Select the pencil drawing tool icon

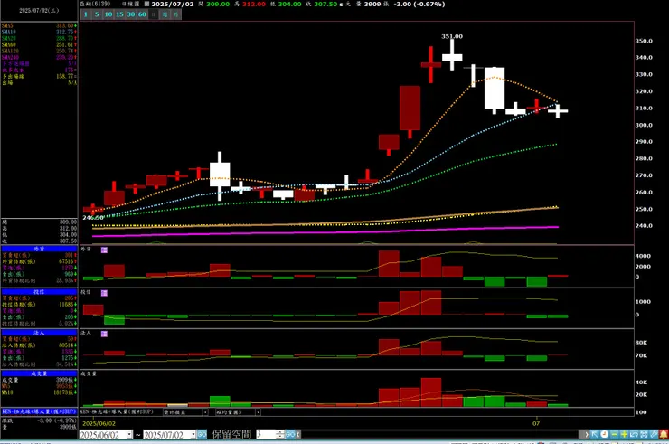[654, 435]
